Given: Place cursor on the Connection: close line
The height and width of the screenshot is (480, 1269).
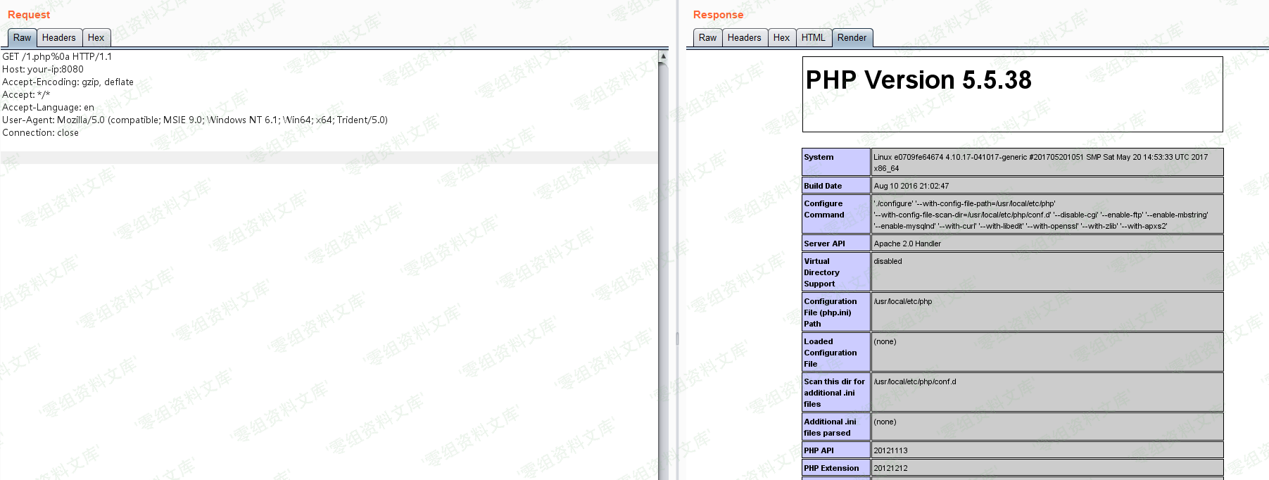Looking at the screenshot, I should (x=40, y=133).
